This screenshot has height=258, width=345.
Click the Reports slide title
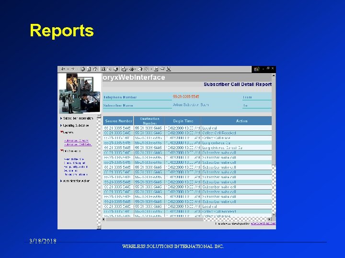62,31
